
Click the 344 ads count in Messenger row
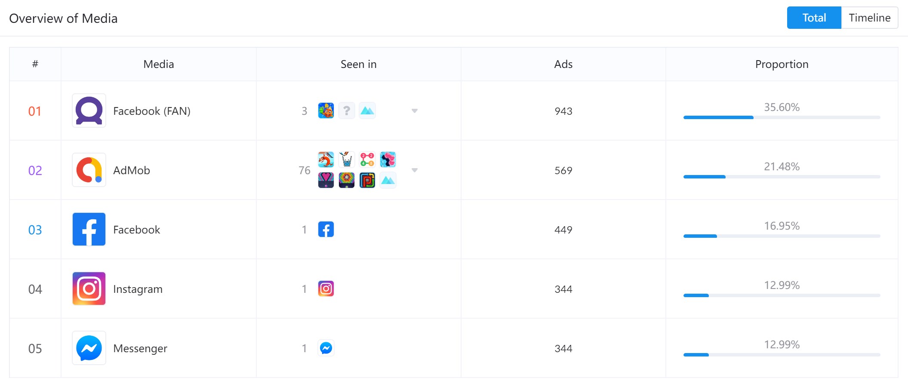pos(563,349)
